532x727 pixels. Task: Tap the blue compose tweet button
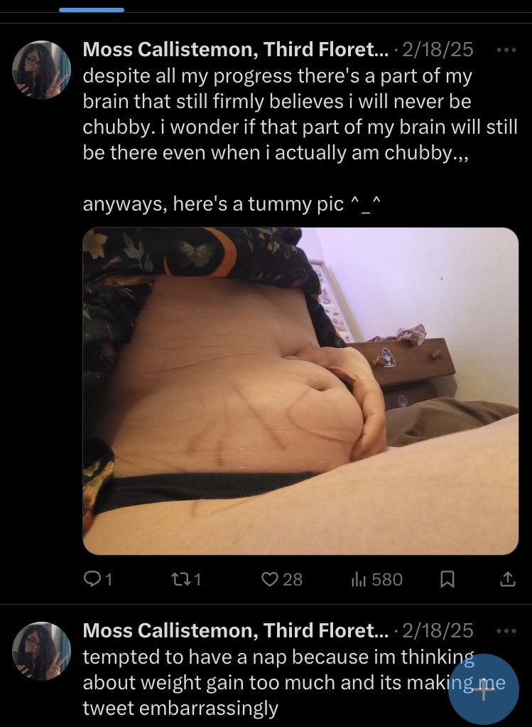pos(484,689)
